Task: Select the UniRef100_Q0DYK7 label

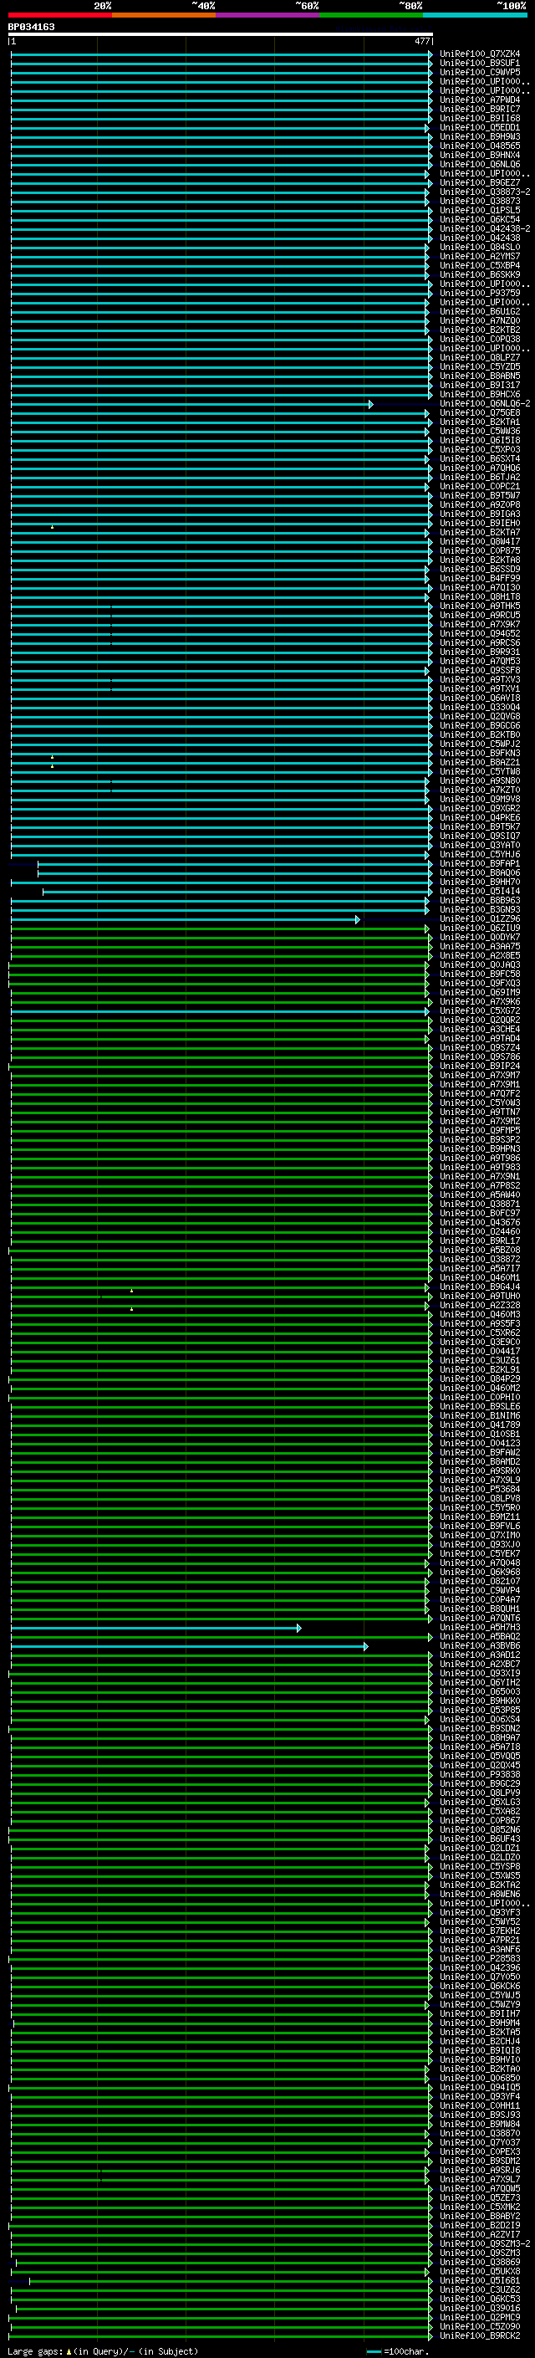Action: (480, 938)
